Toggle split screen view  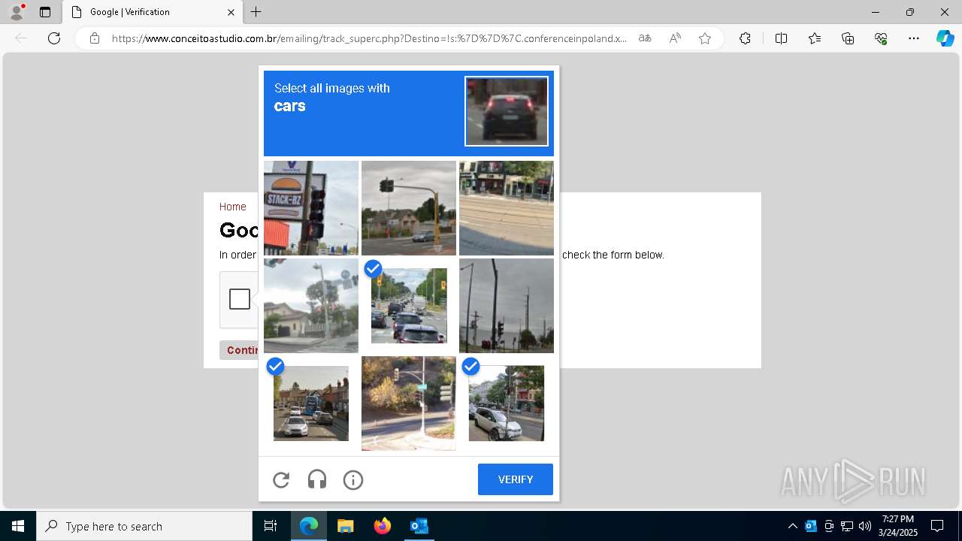[x=781, y=38]
